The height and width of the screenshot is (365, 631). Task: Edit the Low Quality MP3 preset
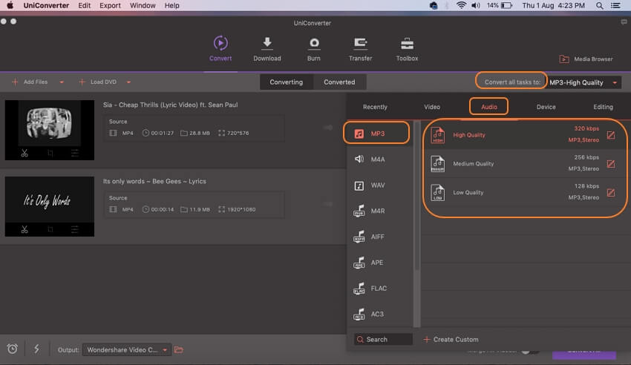click(x=610, y=193)
